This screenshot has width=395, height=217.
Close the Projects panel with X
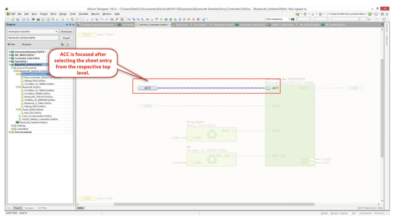pos(73,25)
